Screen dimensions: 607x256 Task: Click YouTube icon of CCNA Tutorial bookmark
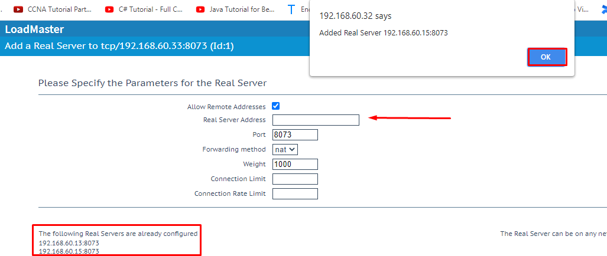[18, 9]
